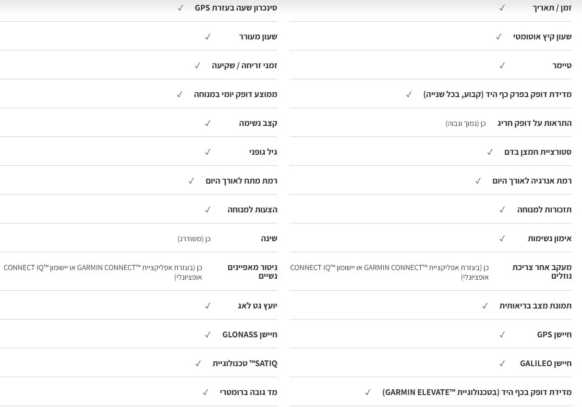
Task: Click the checkmark next to שעון מעורר
Action: pyautogui.click(x=207, y=37)
